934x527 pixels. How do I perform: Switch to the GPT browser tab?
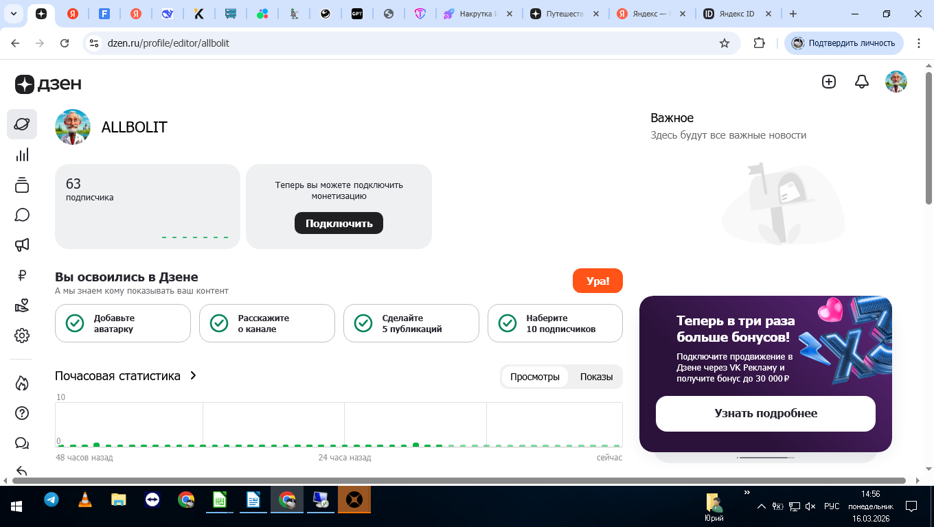356,14
